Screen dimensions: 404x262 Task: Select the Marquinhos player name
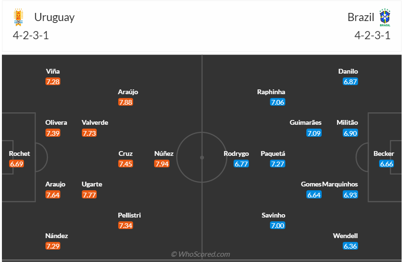point(340,184)
